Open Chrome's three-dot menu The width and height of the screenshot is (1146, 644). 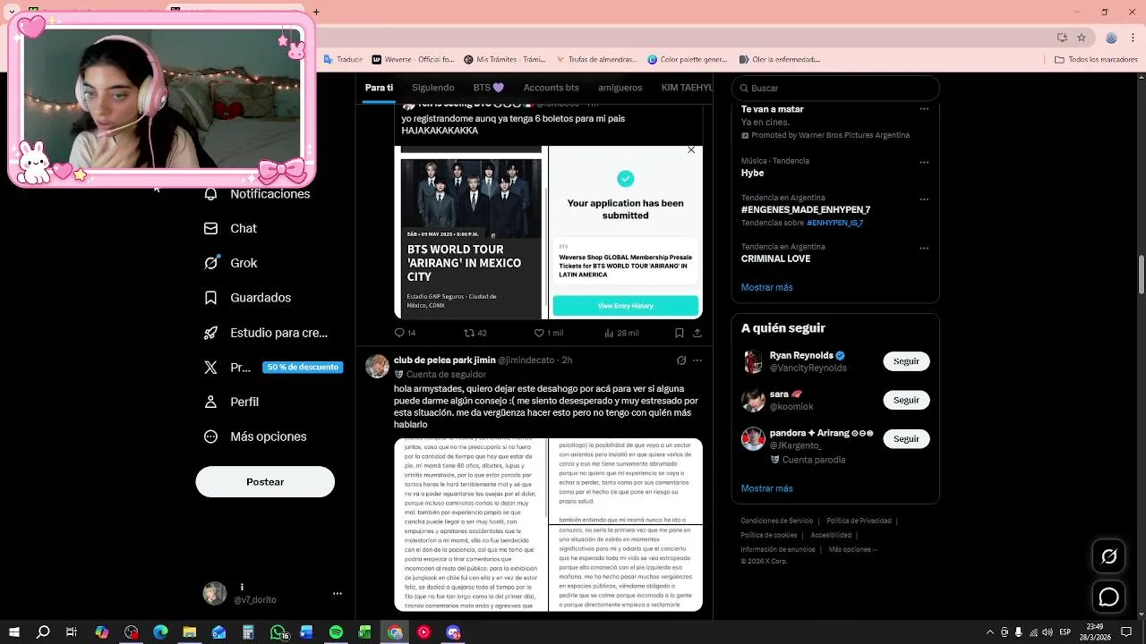tap(1133, 38)
